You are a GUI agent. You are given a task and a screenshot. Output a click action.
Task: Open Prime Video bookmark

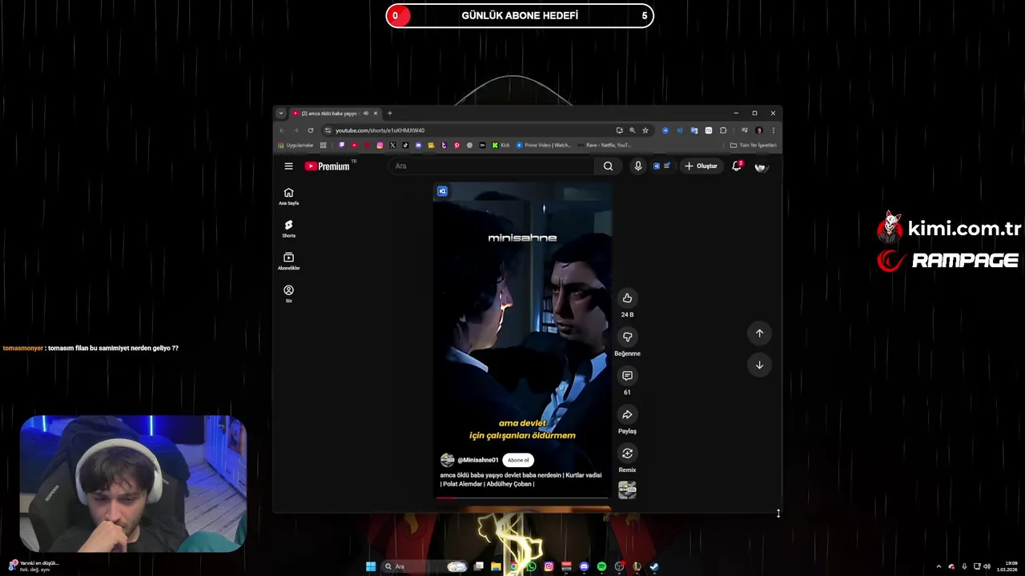tap(544, 145)
